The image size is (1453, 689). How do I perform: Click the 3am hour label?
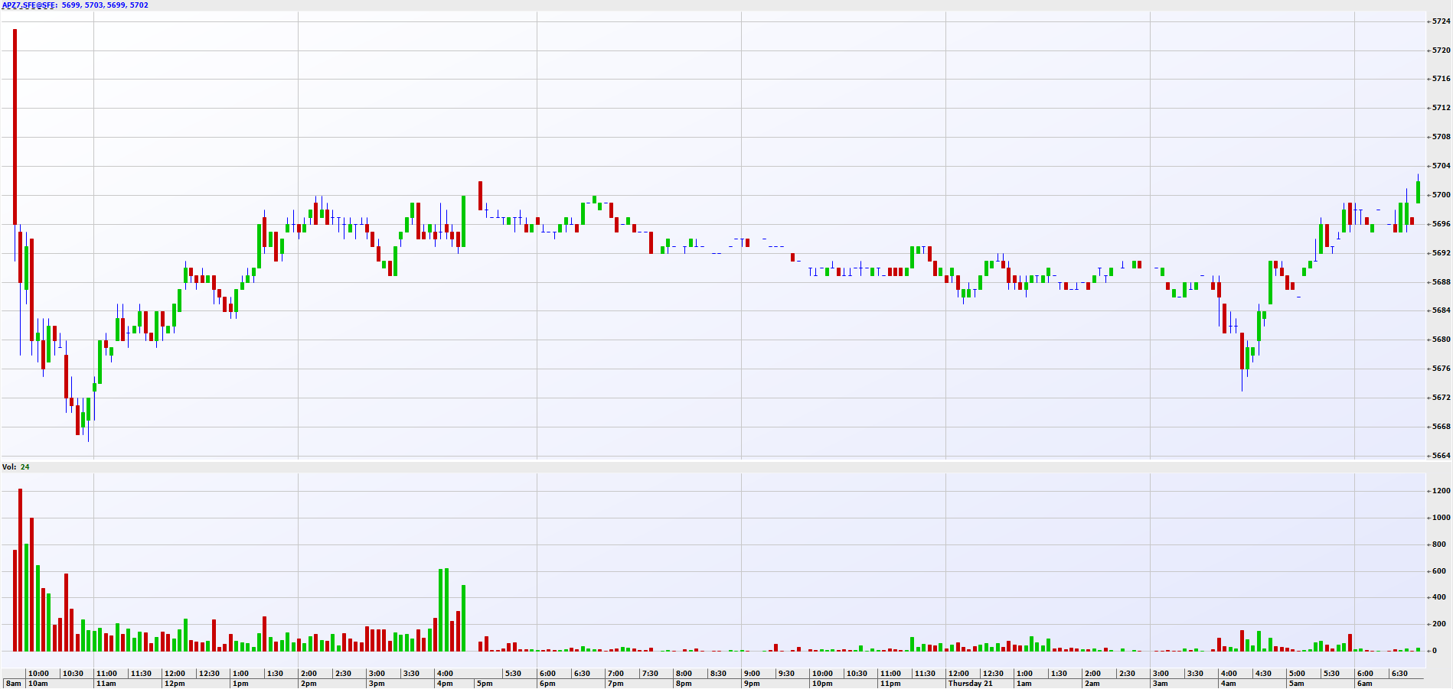(1161, 684)
